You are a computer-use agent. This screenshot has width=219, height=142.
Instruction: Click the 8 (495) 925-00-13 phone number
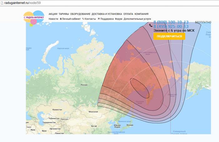tap(171, 26)
